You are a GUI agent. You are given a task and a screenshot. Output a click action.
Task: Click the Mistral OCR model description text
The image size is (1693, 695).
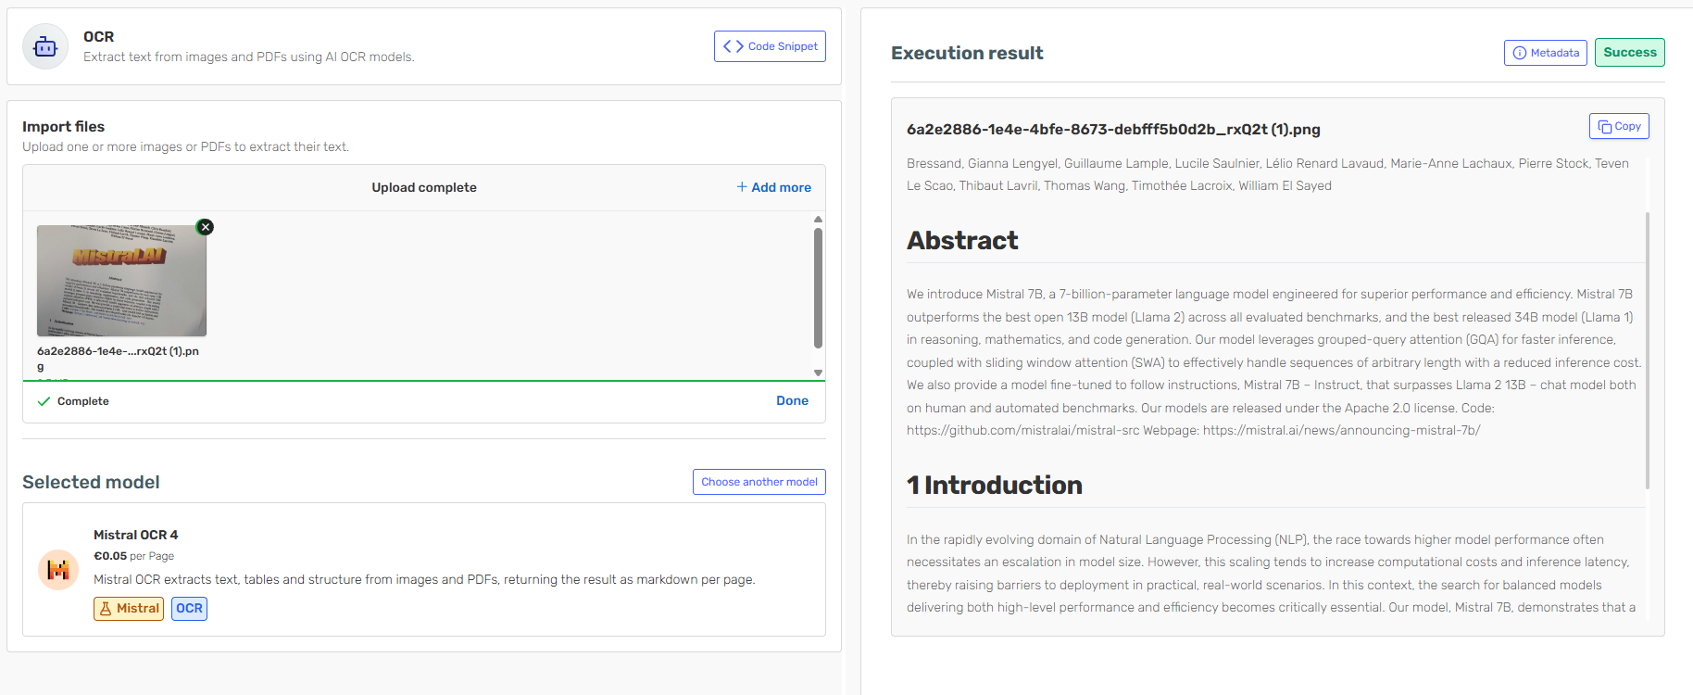click(424, 580)
